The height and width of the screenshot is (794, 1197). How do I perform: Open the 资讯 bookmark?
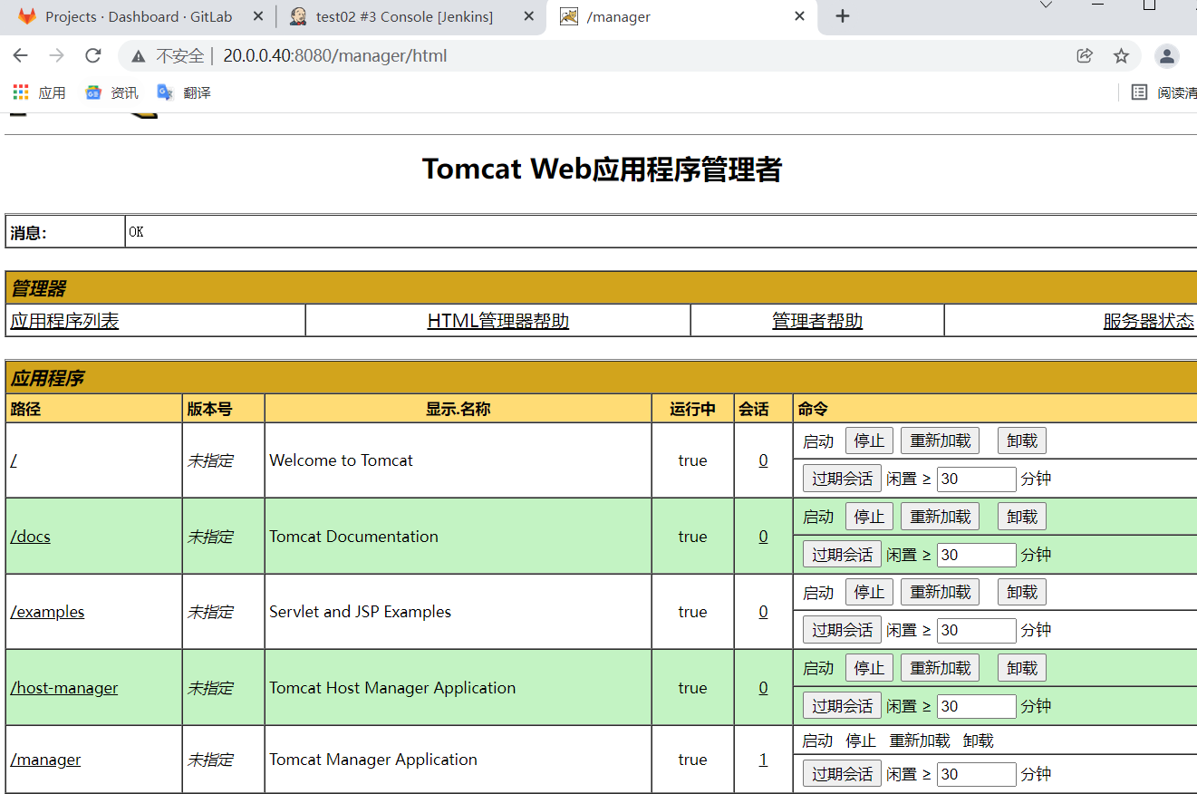pos(112,92)
